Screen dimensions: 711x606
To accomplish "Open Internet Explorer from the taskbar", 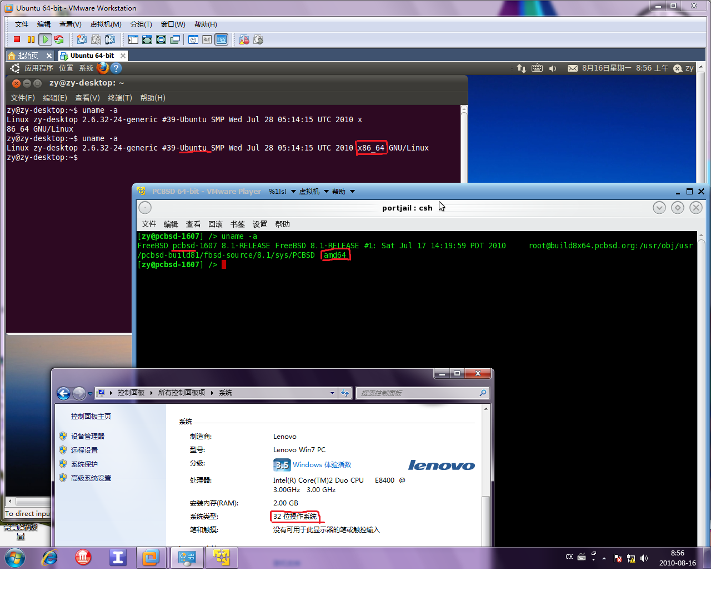I will pyautogui.click(x=49, y=558).
